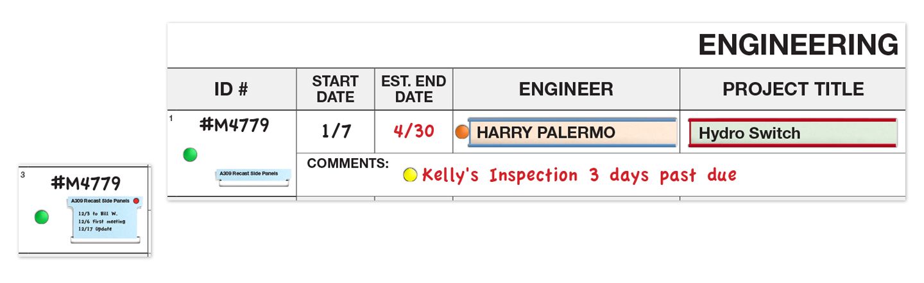The height and width of the screenshot is (283, 924).
Task: Click the orange dot beside HARRY PALERMO
Action: [462, 133]
